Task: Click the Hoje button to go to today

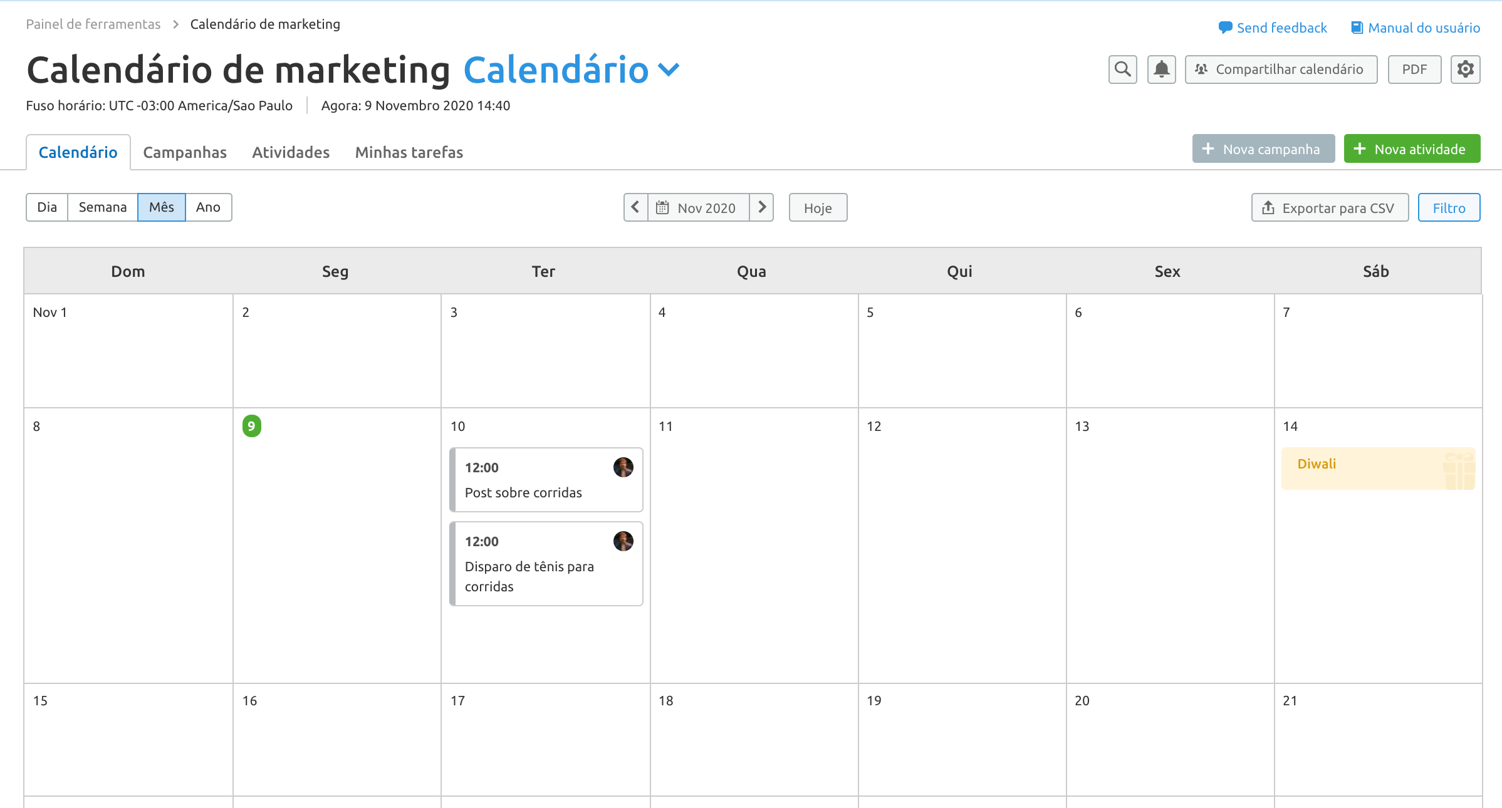Action: click(818, 207)
